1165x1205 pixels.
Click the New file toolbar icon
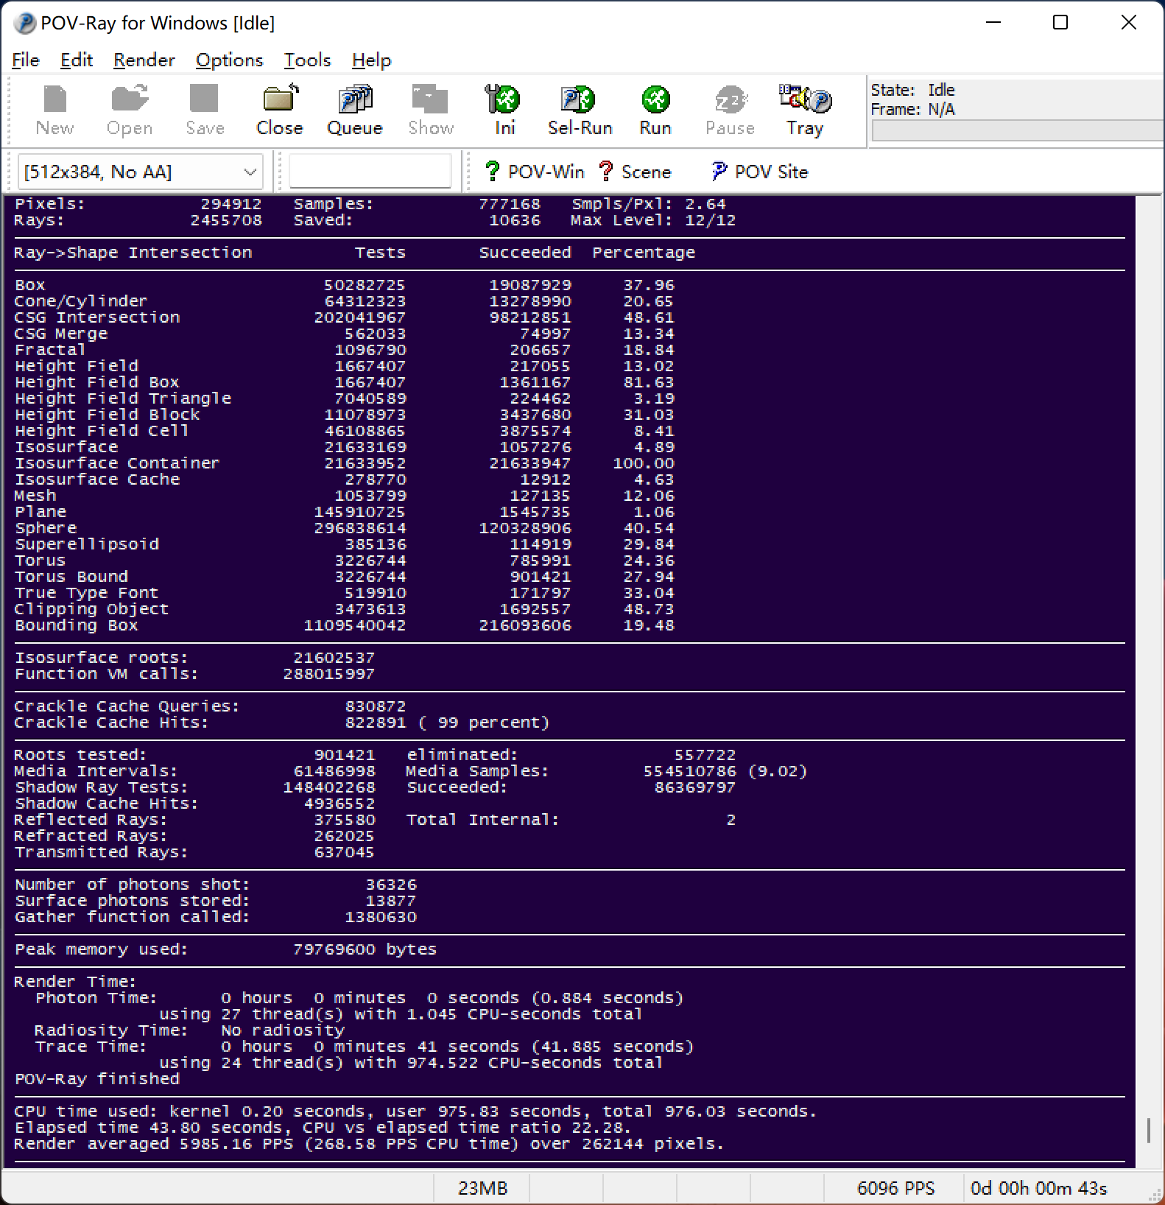click(x=55, y=110)
